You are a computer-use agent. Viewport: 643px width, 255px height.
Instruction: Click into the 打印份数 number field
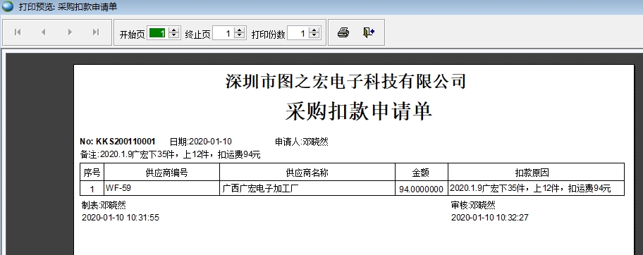(298, 33)
